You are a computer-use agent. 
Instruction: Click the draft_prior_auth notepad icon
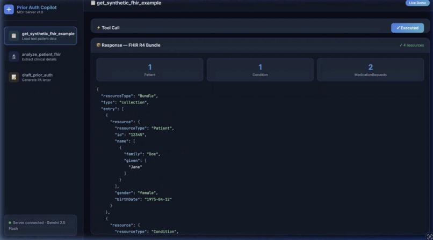point(13,77)
